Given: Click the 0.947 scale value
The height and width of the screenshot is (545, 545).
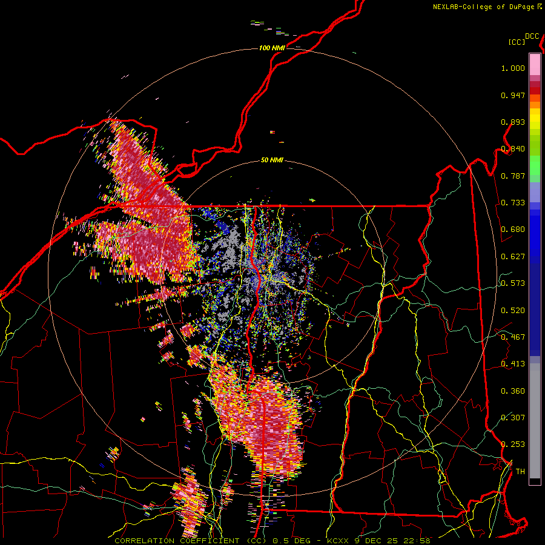Looking at the screenshot, I should pyautogui.click(x=513, y=95).
